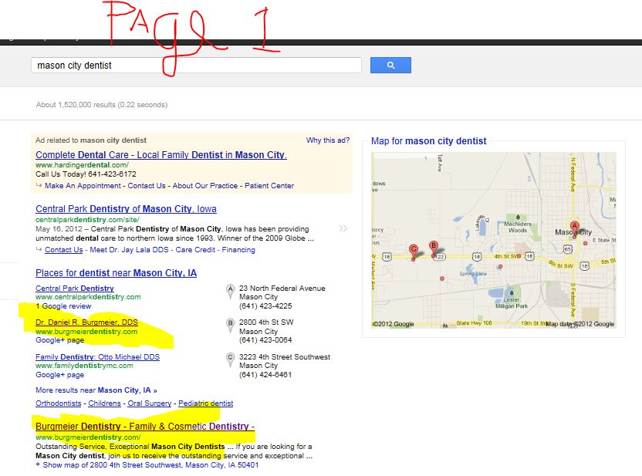This screenshot has width=642, height=476.
Task: Click phone number (641) 423-4225
Action: click(265, 306)
